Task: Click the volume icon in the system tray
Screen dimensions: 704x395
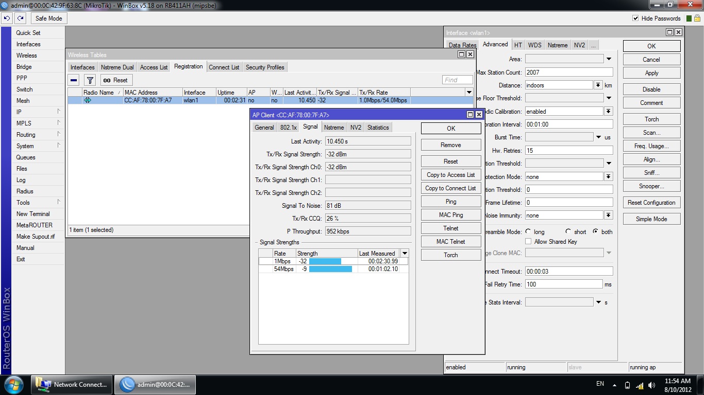Action: (x=651, y=384)
